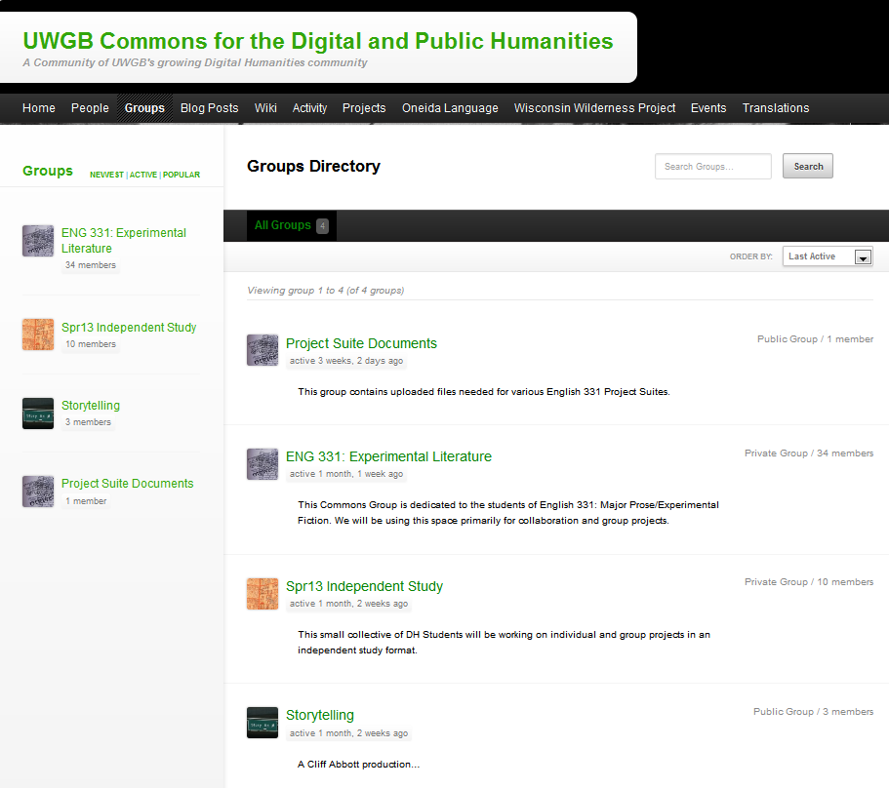This screenshot has height=788, width=889.
Task: Click the Spr13 Independent Study sidebar avatar
Action: (38, 335)
